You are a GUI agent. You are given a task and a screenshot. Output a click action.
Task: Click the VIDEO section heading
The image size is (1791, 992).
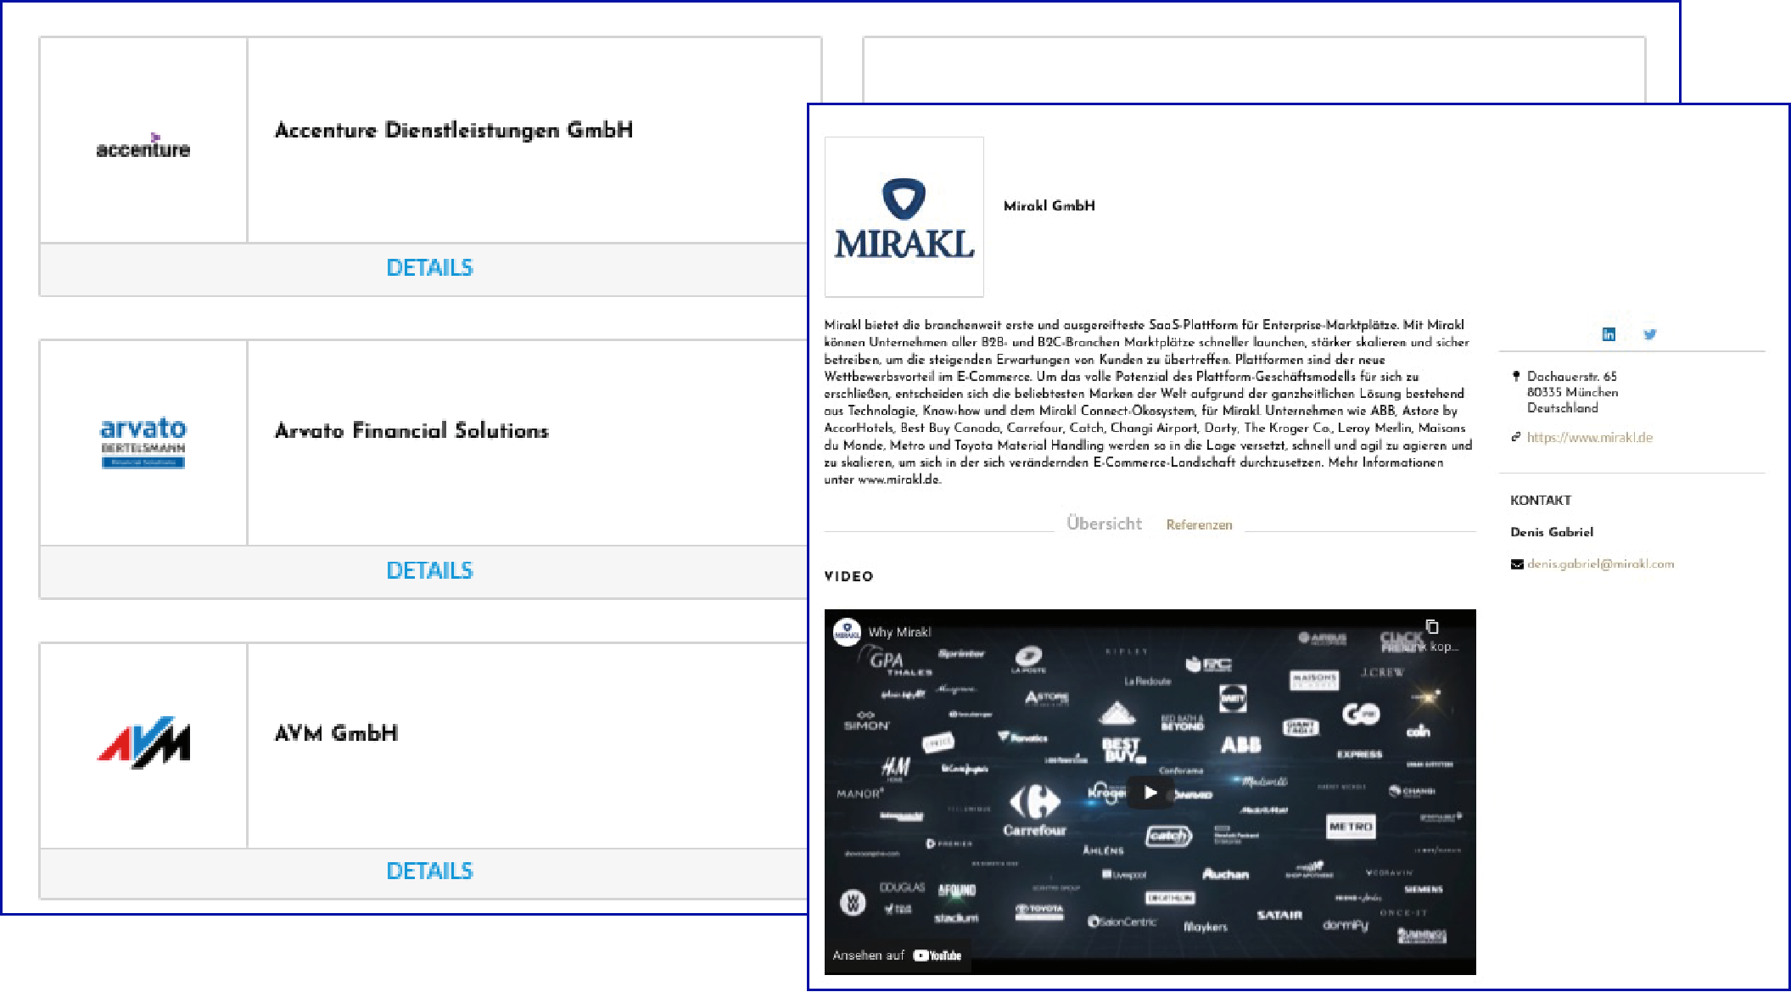[x=848, y=576]
